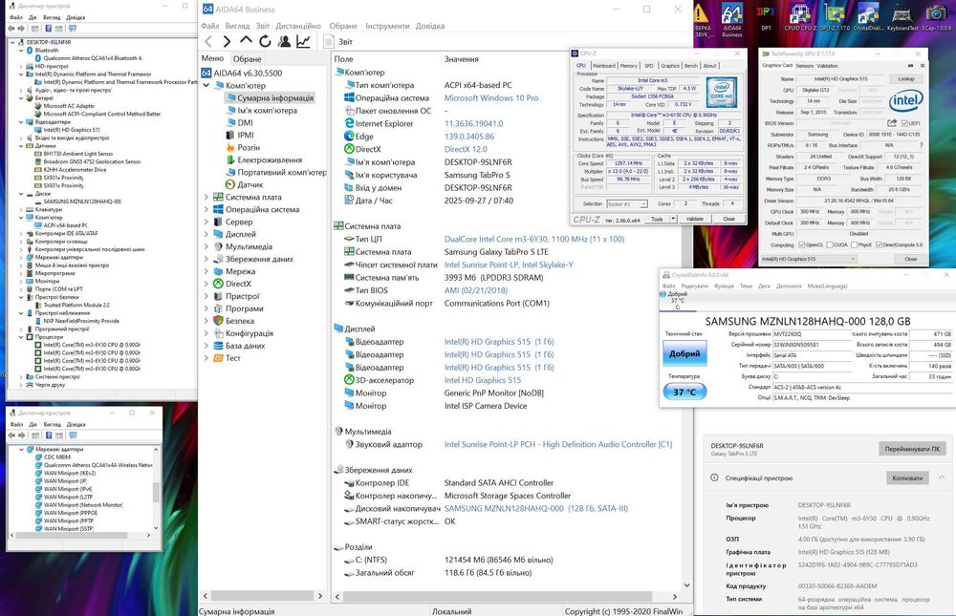
Task: Switch to Mainboard tab in CPU-Z
Action: pos(603,66)
